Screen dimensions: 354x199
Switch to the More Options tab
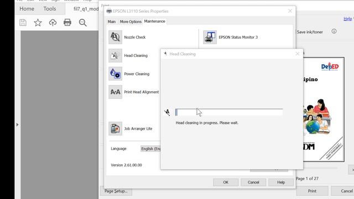(x=131, y=22)
